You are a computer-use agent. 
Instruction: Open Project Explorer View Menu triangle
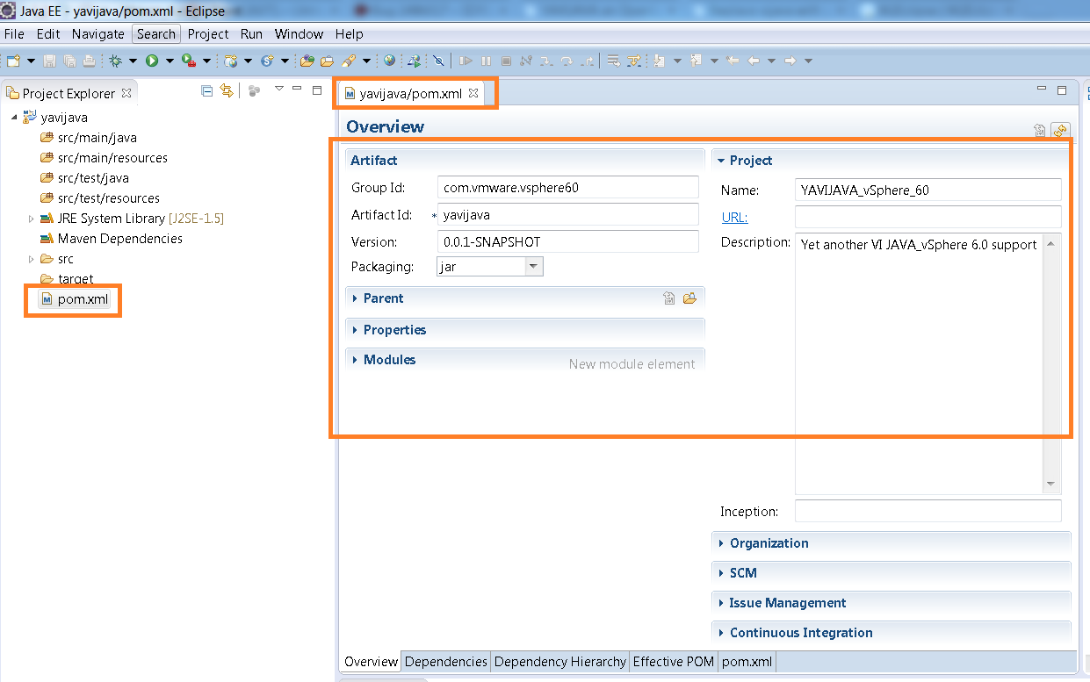coord(279,89)
